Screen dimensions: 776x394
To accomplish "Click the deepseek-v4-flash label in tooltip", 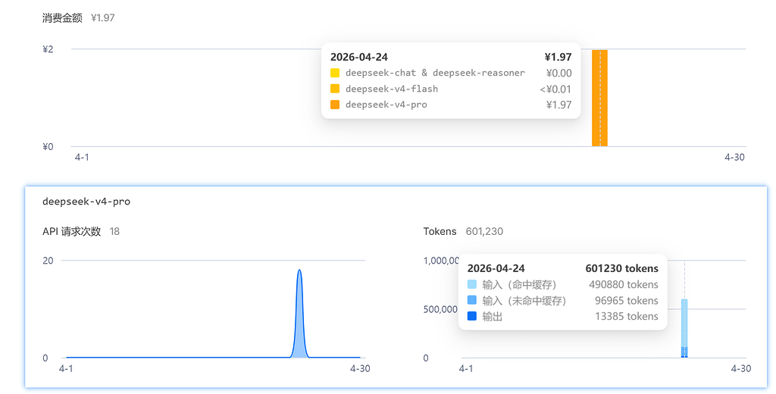I will (x=392, y=89).
